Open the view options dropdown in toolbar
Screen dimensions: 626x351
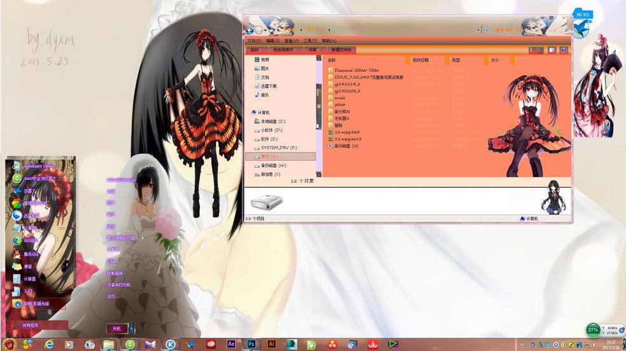pyautogui.click(x=540, y=50)
